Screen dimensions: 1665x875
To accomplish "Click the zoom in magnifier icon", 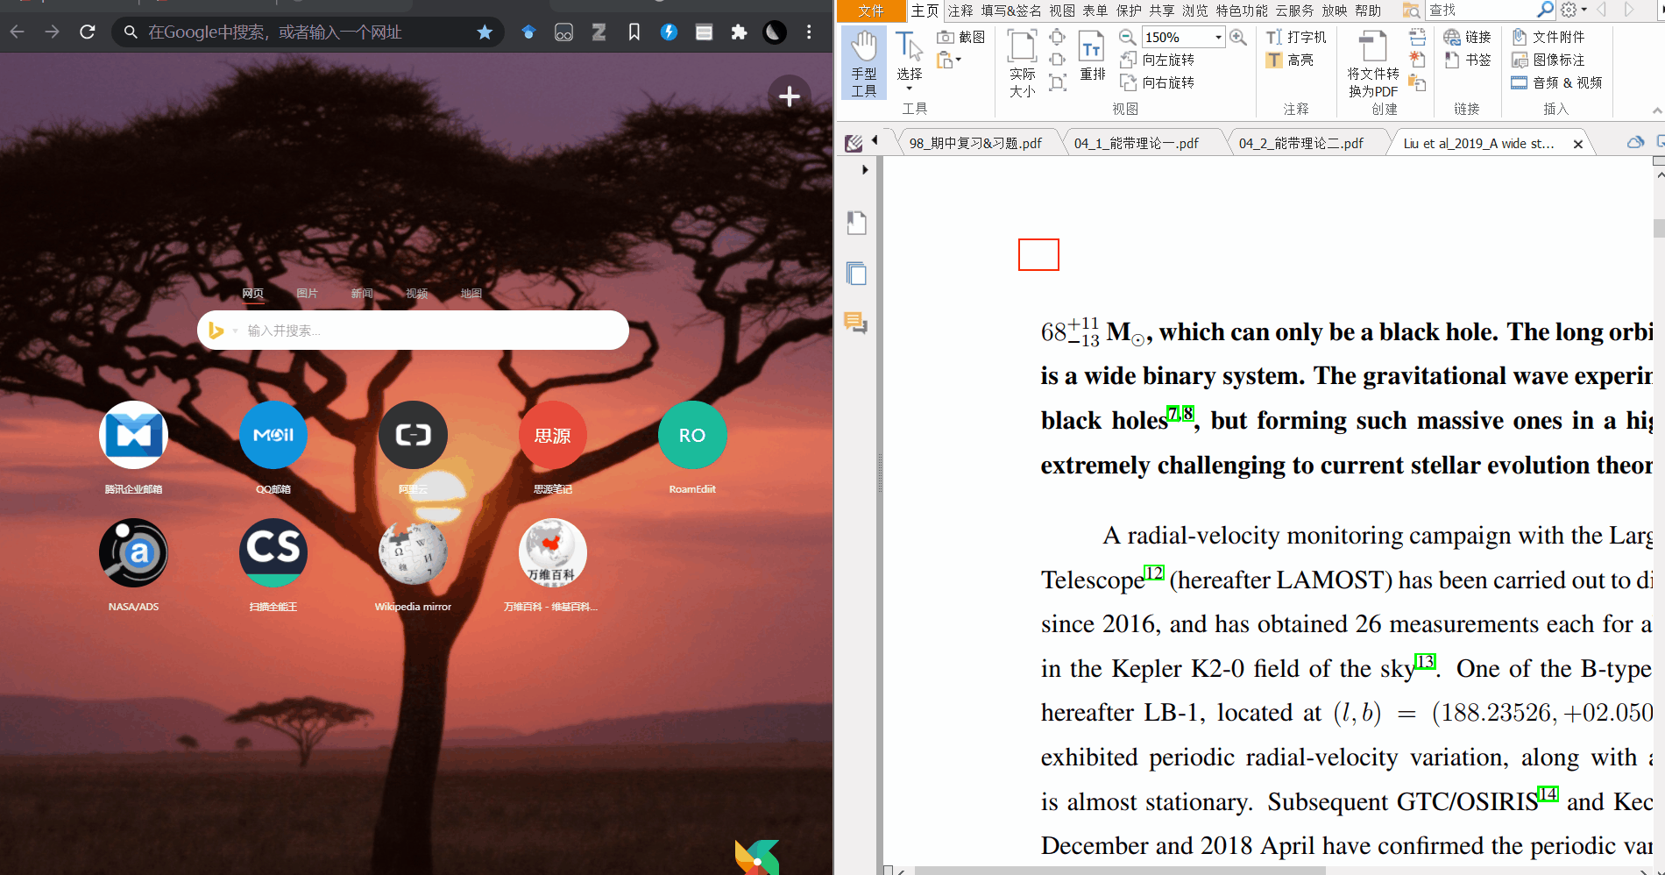I will coord(1237,37).
